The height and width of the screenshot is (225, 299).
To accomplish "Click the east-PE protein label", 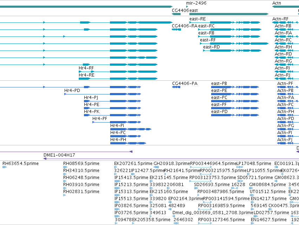I will (x=219, y=91).
